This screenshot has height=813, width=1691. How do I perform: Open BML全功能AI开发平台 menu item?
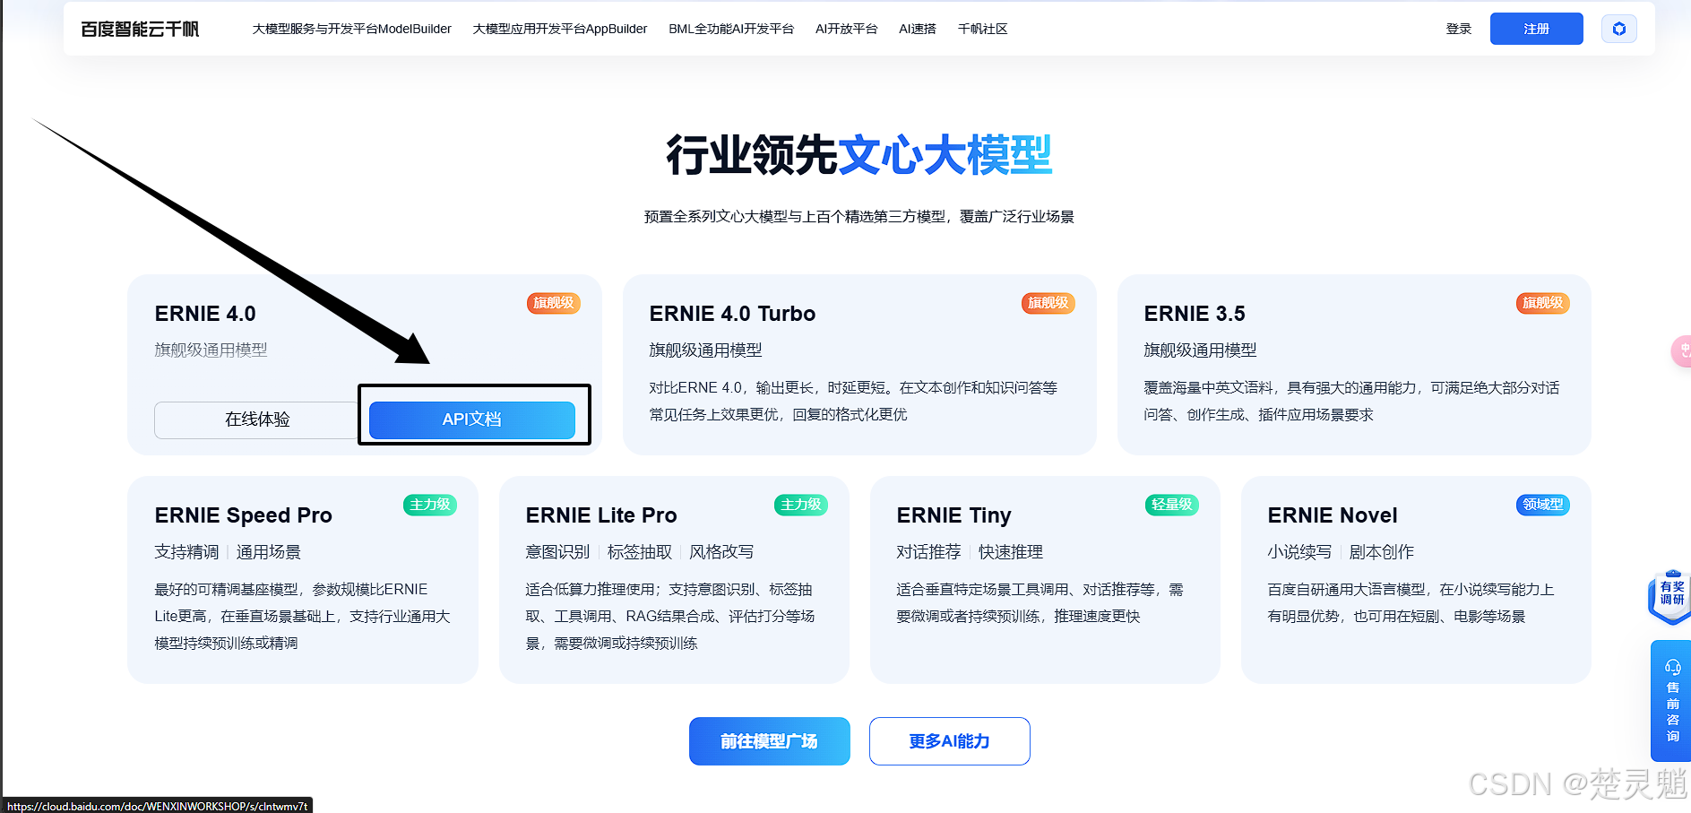tap(731, 29)
